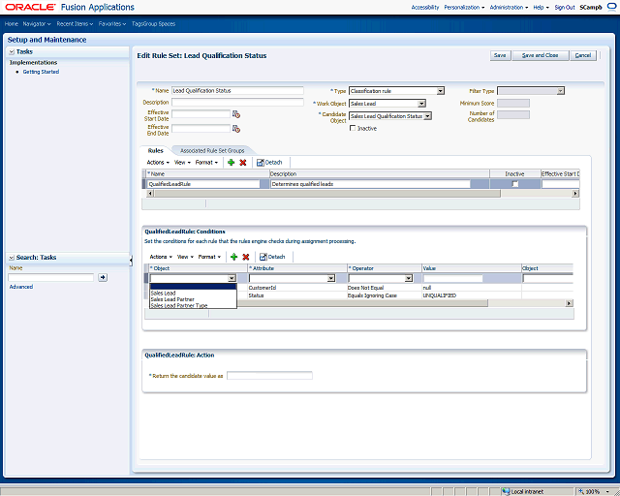Open the Recent Items menu
Image resolution: width=620 pixels, height=496 pixels.
point(75,23)
